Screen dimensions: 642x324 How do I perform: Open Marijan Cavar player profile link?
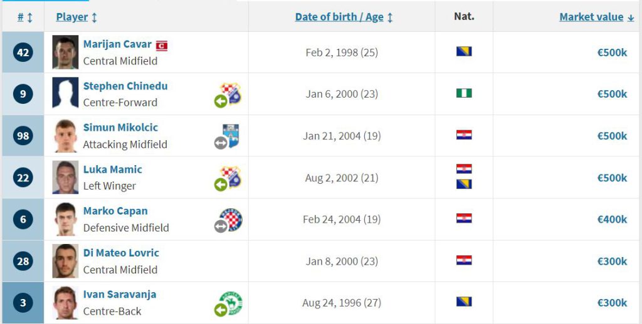tap(117, 44)
